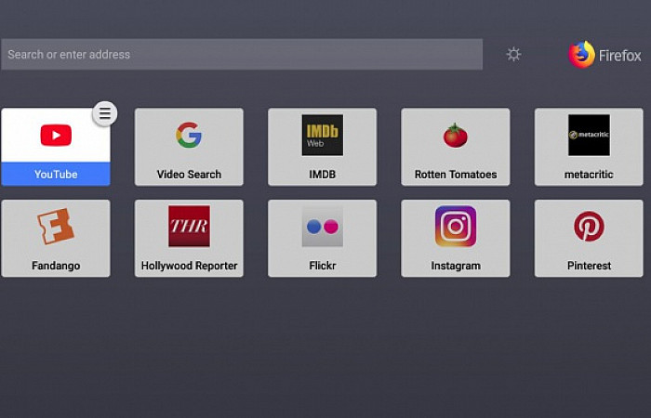The width and height of the screenshot is (651, 418).
Task: Select the Rotten Tomatoes tomato icon
Action: (x=455, y=136)
